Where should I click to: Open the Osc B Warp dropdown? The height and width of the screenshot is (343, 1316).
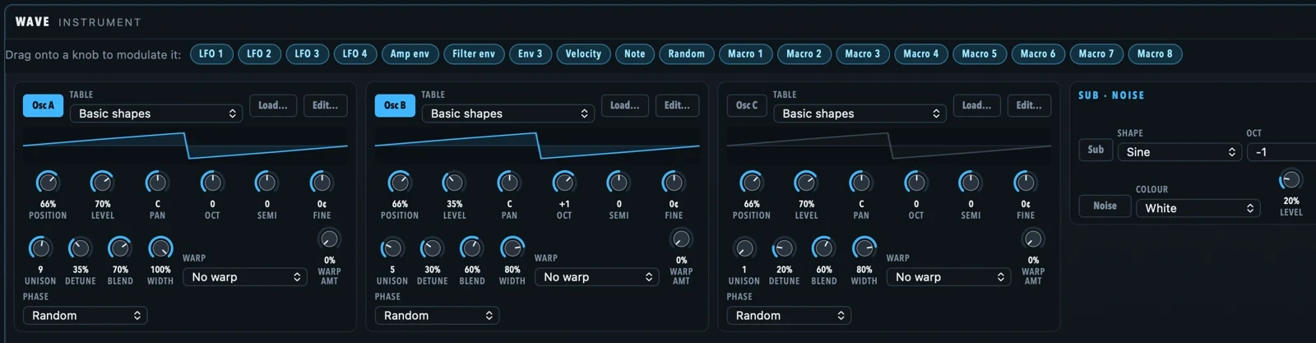click(597, 277)
